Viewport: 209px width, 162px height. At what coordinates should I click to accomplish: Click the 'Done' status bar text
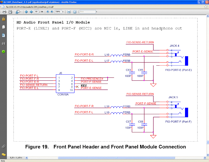click(3, 161)
